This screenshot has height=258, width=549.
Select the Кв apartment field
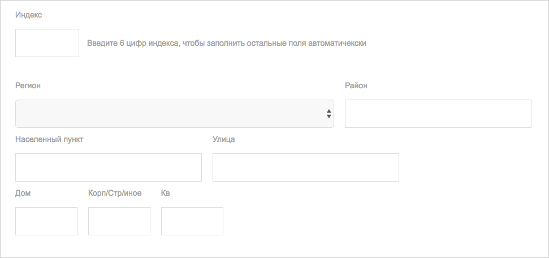click(192, 221)
